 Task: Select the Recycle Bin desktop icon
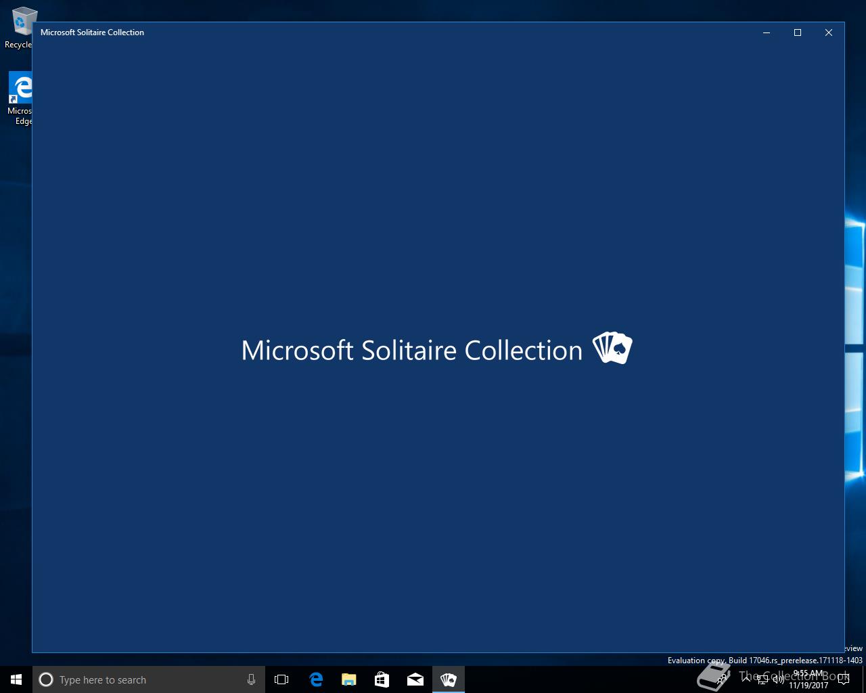click(20, 27)
